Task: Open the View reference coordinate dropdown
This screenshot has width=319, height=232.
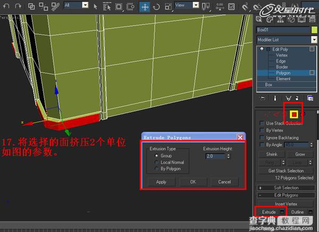Action: tap(196, 5)
